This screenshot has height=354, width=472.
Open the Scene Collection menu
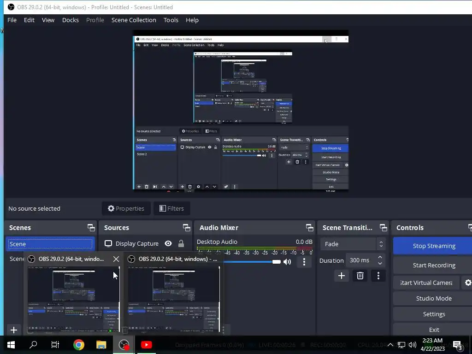[134, 20]
